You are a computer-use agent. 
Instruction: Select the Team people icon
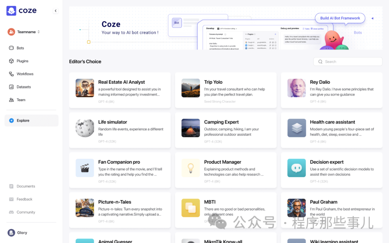coord(12,100)
